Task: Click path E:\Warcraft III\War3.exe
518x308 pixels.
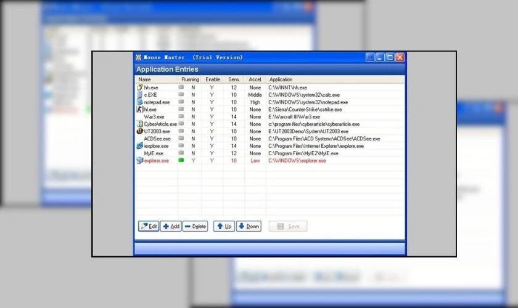Action: 294,116
